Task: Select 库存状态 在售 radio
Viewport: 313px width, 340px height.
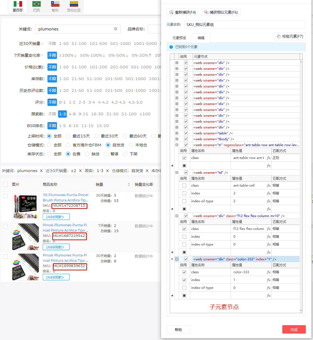Action: [x=68, y=154]
